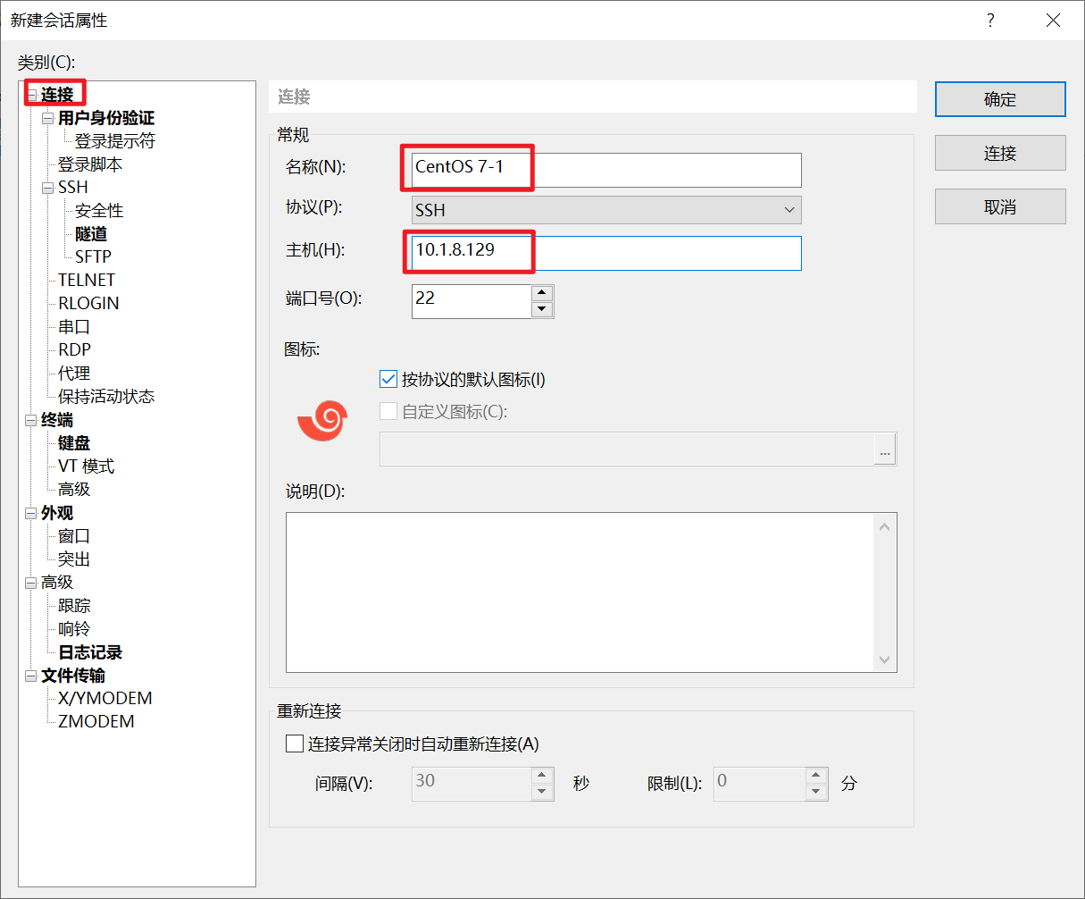Select 连接 in the category tree
This screenshot has height=899, width=1085.
pyautogui.click(x=57, y=95)
